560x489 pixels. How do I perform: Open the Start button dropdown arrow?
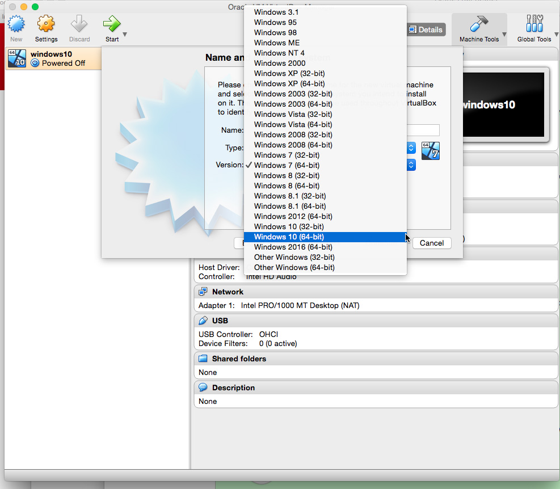coord(125,35)
